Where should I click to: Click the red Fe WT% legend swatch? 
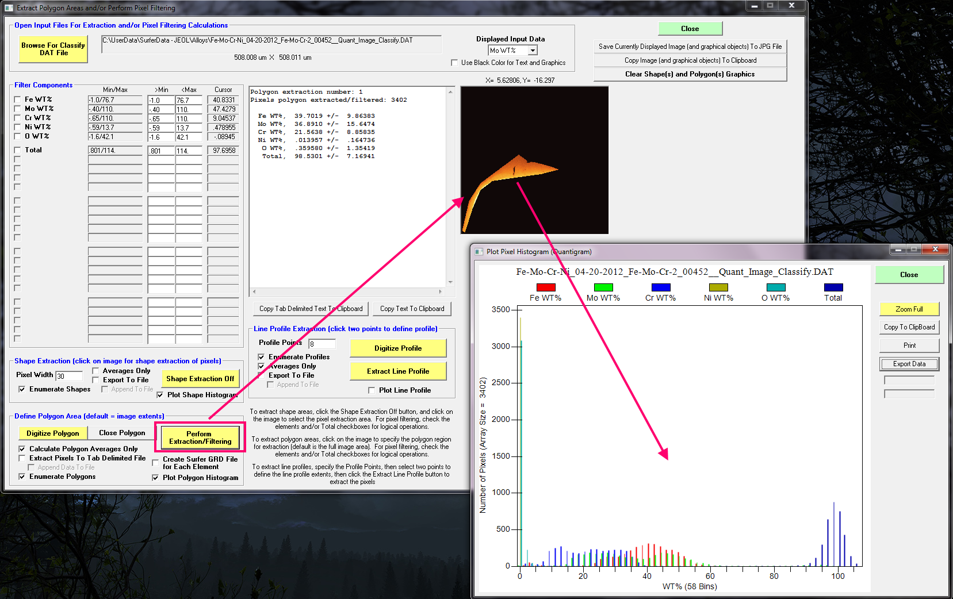(545, 287)
